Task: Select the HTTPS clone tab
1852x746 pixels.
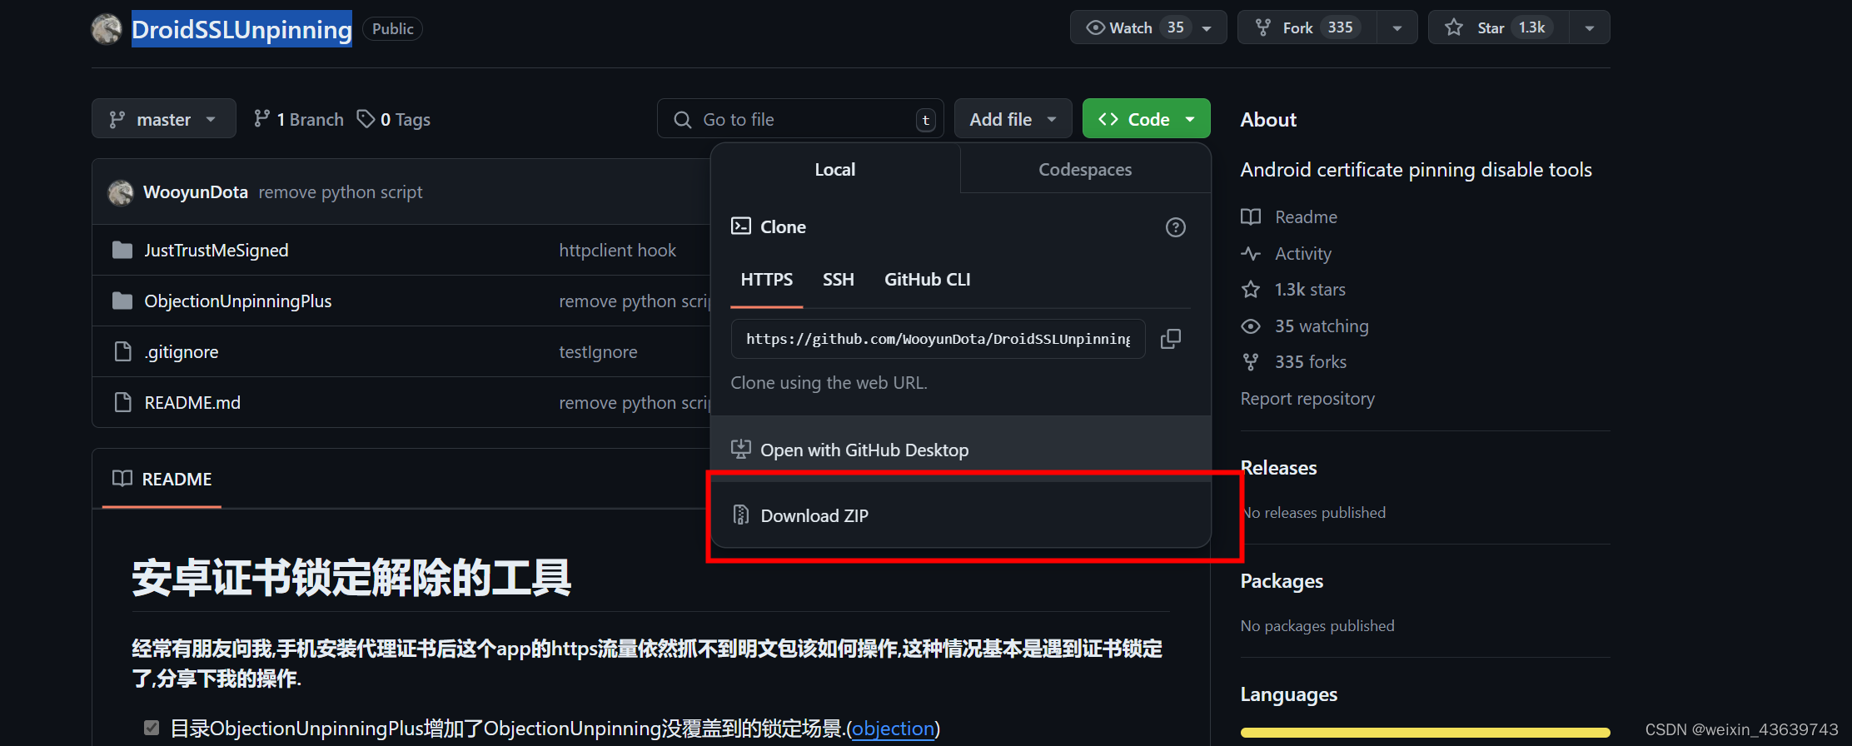Action: tap(766, 280)
